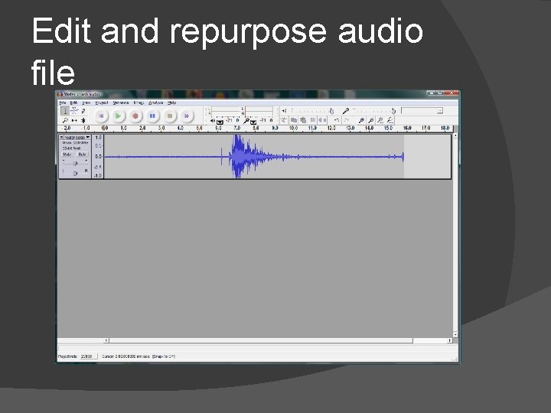
Task: Click the Silence selection icon
Action: point(322,120)
